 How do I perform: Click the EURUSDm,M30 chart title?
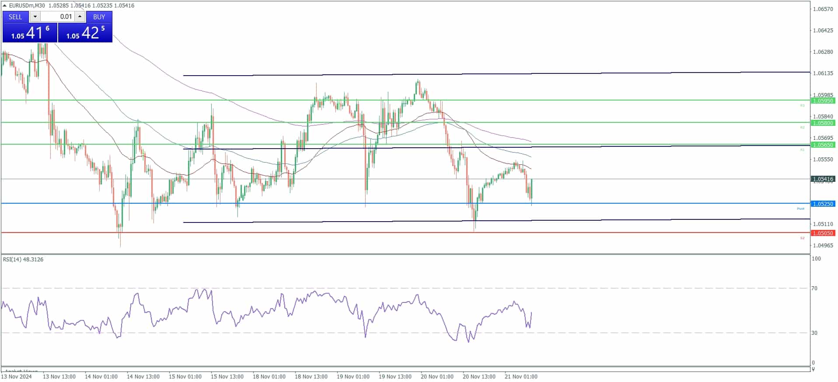tap(27, 6)
